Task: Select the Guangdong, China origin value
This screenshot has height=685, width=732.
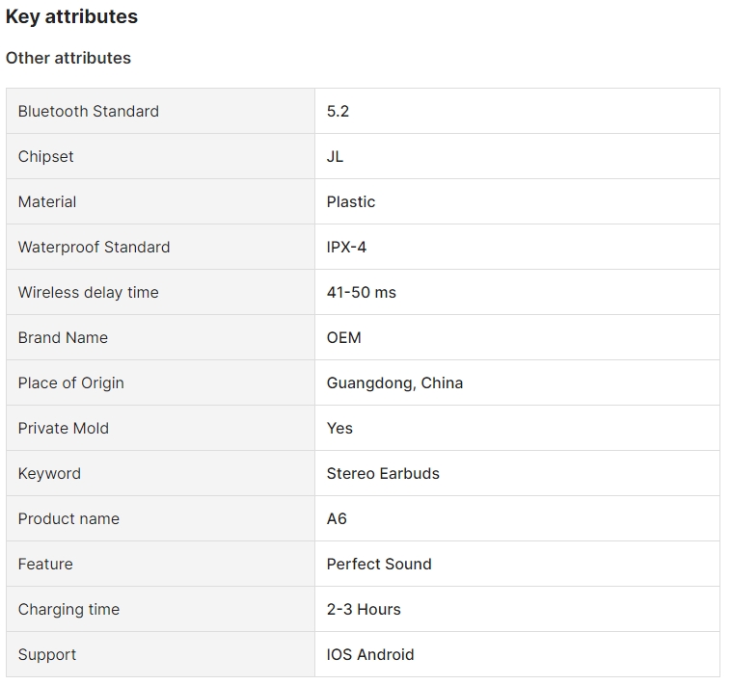Action: pos(394,382)
